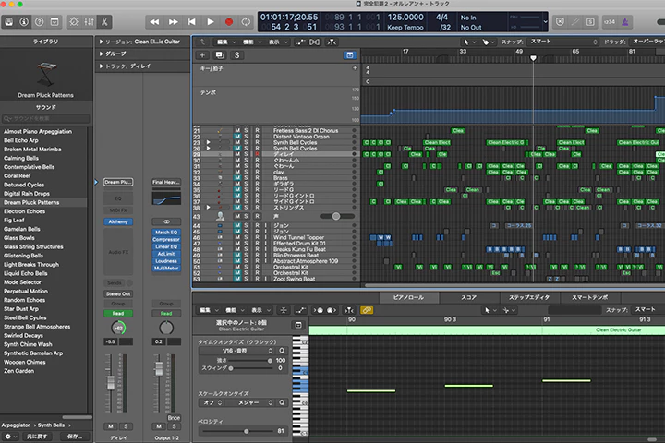Screen dimensions: 665x443
Task: Expand the グループ inspector section
Action: tap(102, 54)
